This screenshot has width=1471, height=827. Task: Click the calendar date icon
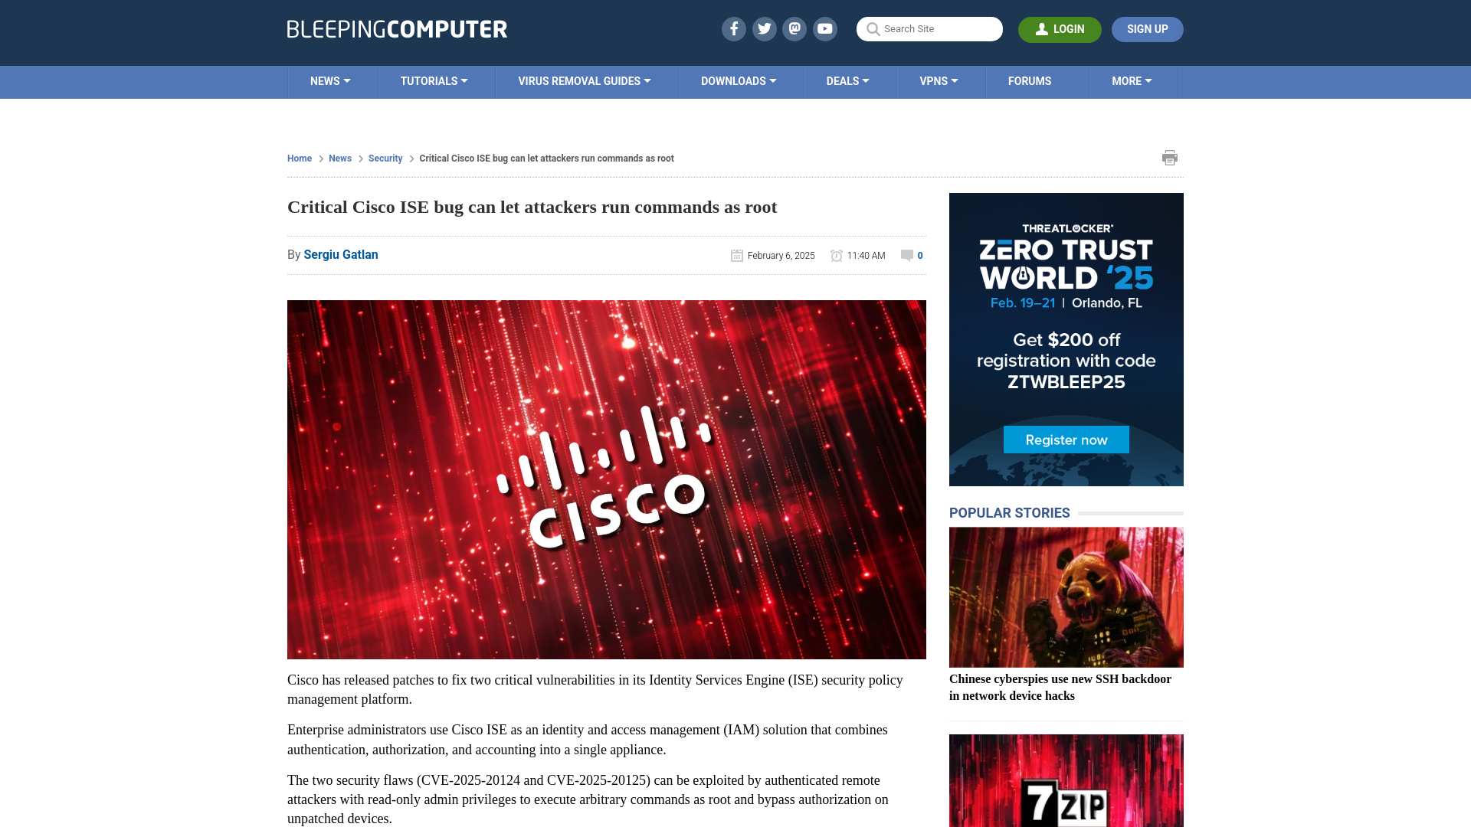(x=736, y=256)
